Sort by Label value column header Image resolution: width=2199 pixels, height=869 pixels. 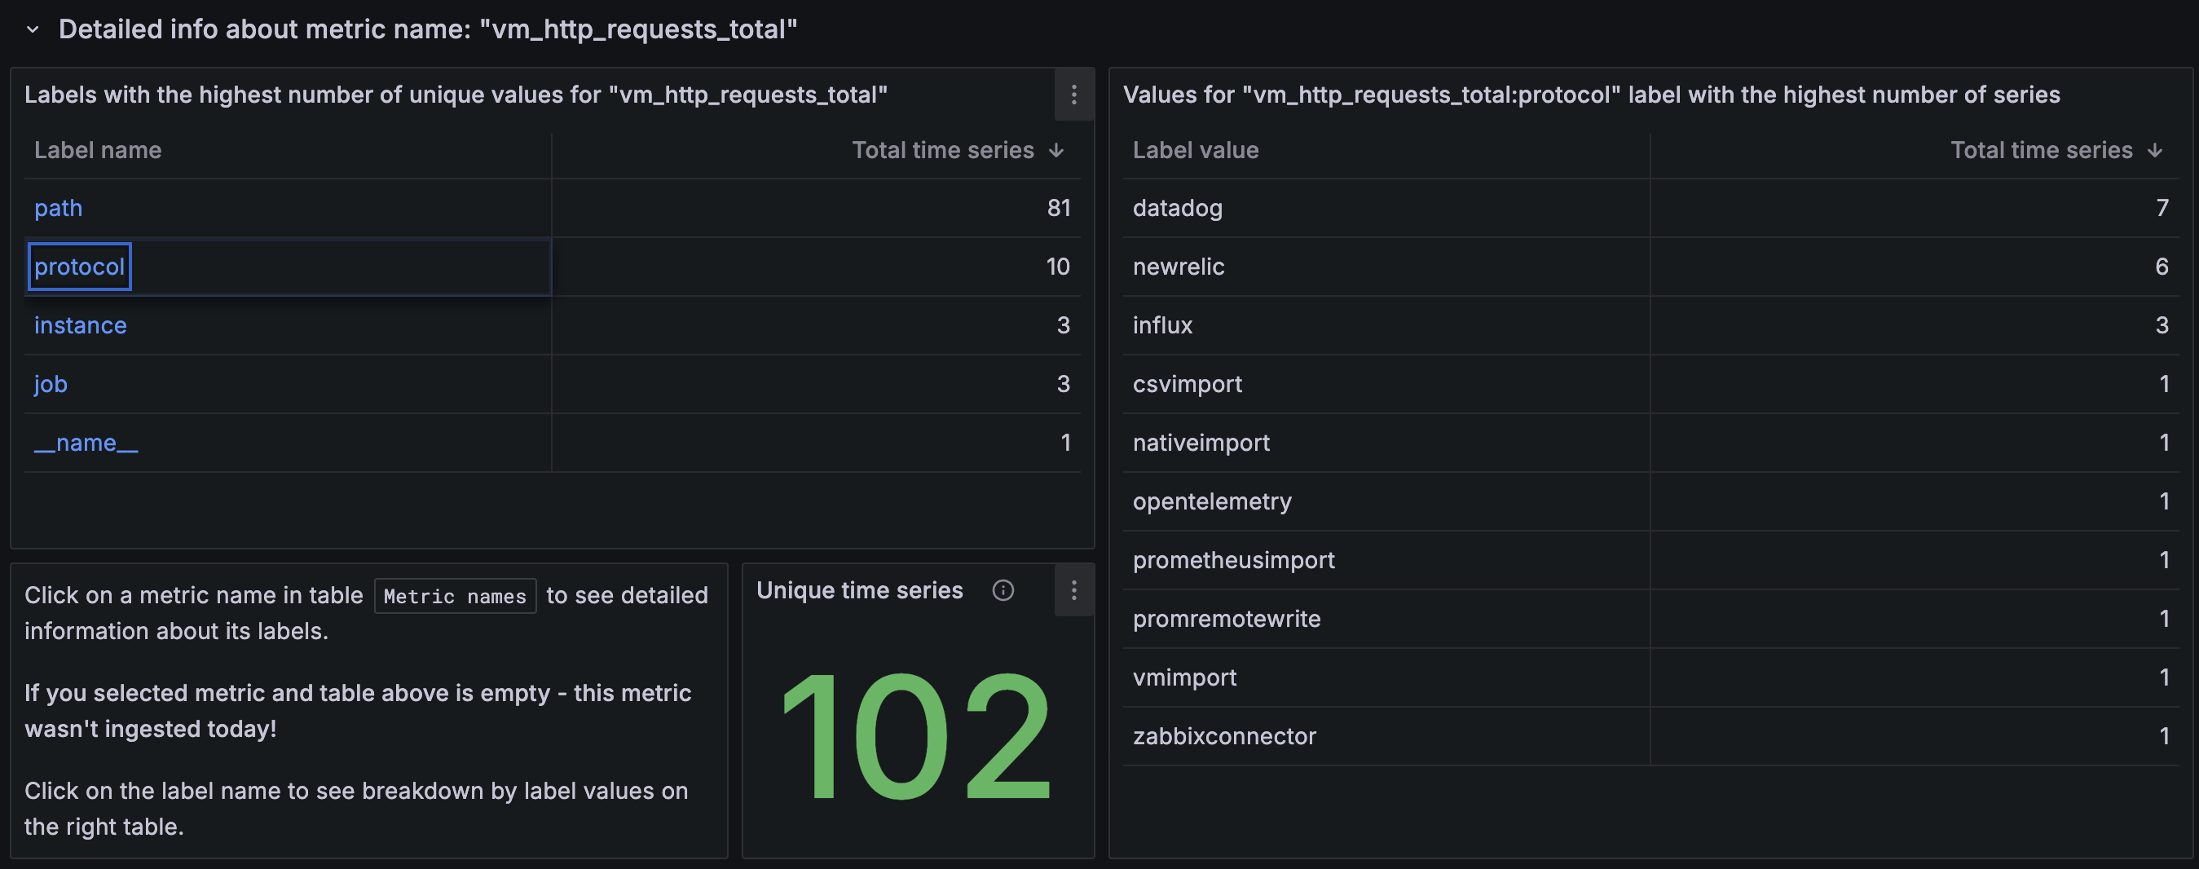(x=1195, y=151)
